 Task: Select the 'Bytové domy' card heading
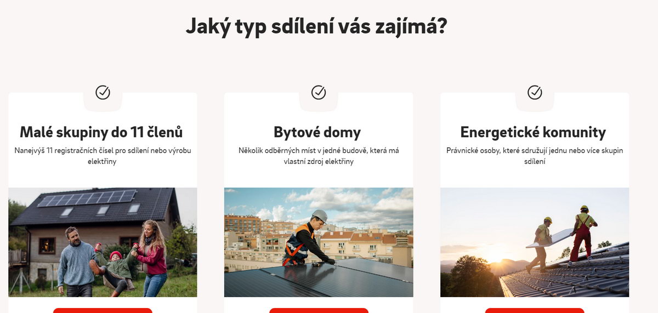317,132
